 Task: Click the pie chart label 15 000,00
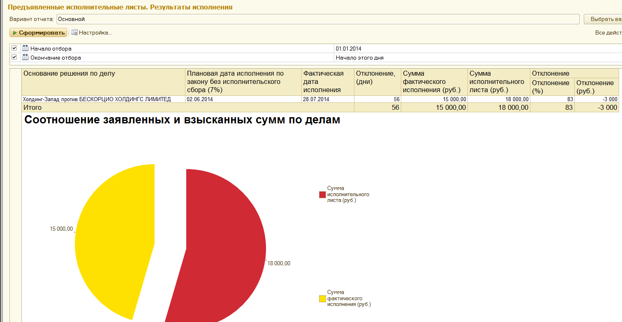[x=61, y=229]
